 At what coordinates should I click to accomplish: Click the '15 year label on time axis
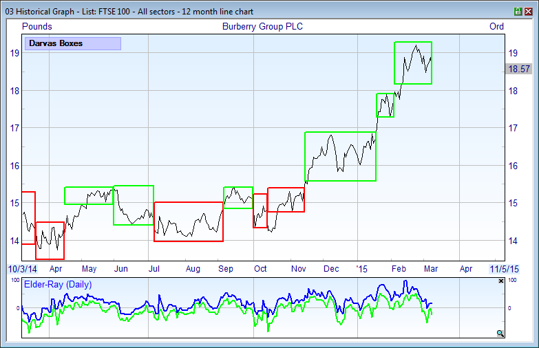pos(361,269)
